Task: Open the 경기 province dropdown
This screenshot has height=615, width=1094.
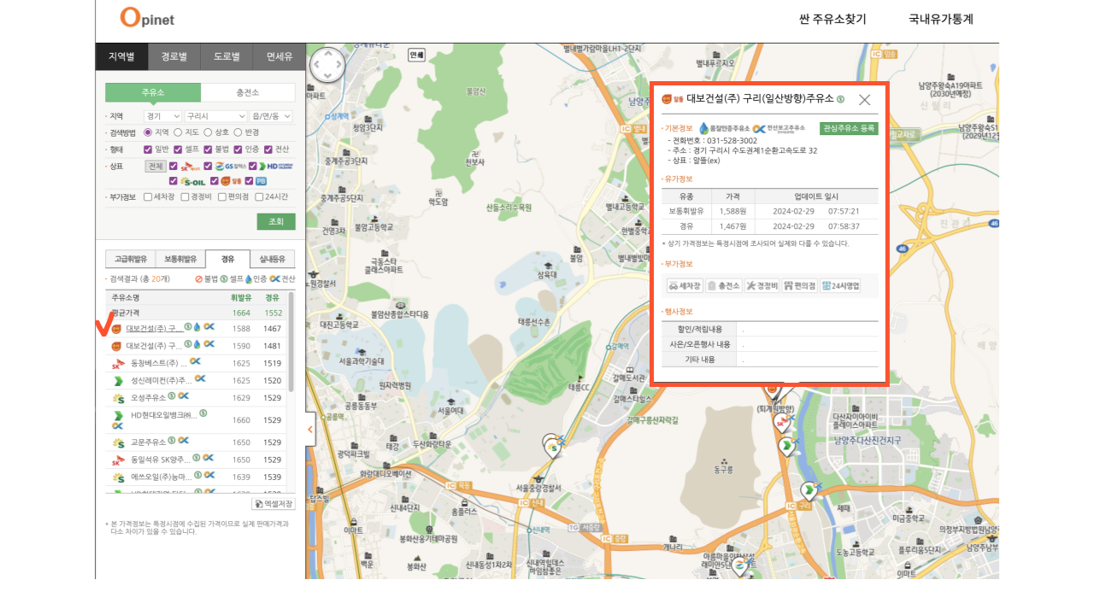Action: pyautogui.click(x=162, y=116)
